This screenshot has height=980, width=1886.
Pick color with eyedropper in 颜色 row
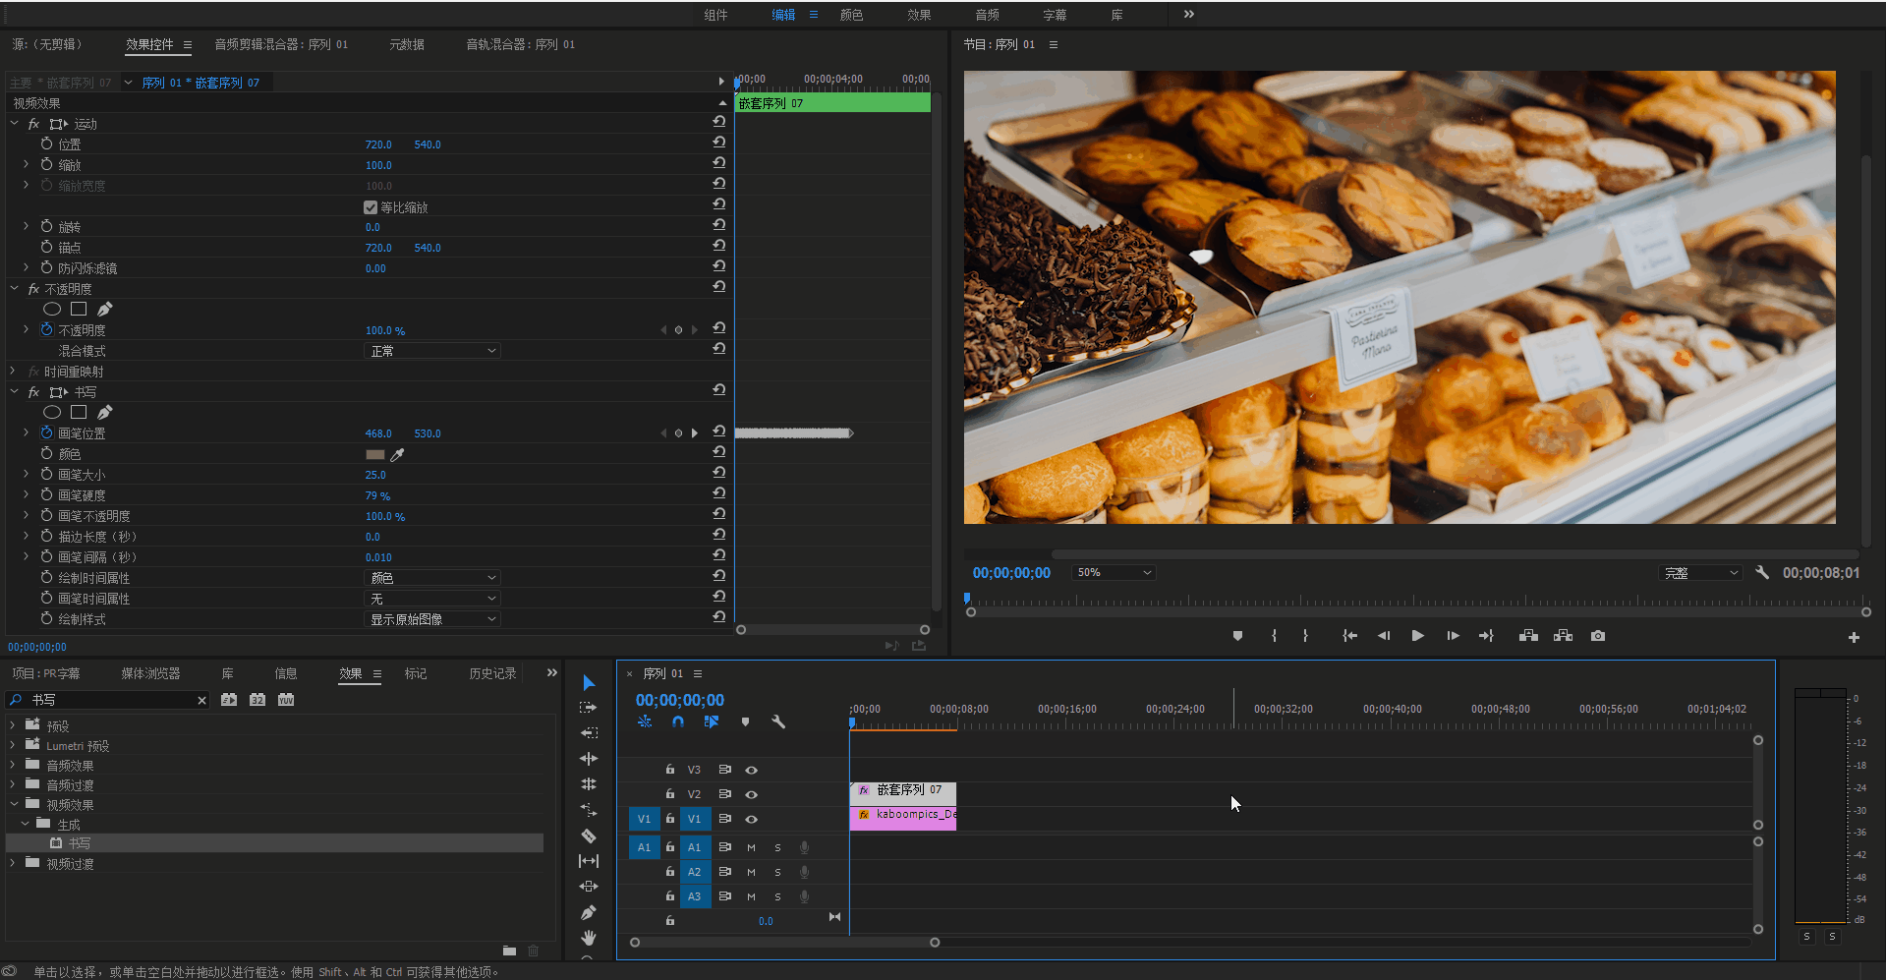[x=397, y=454]
